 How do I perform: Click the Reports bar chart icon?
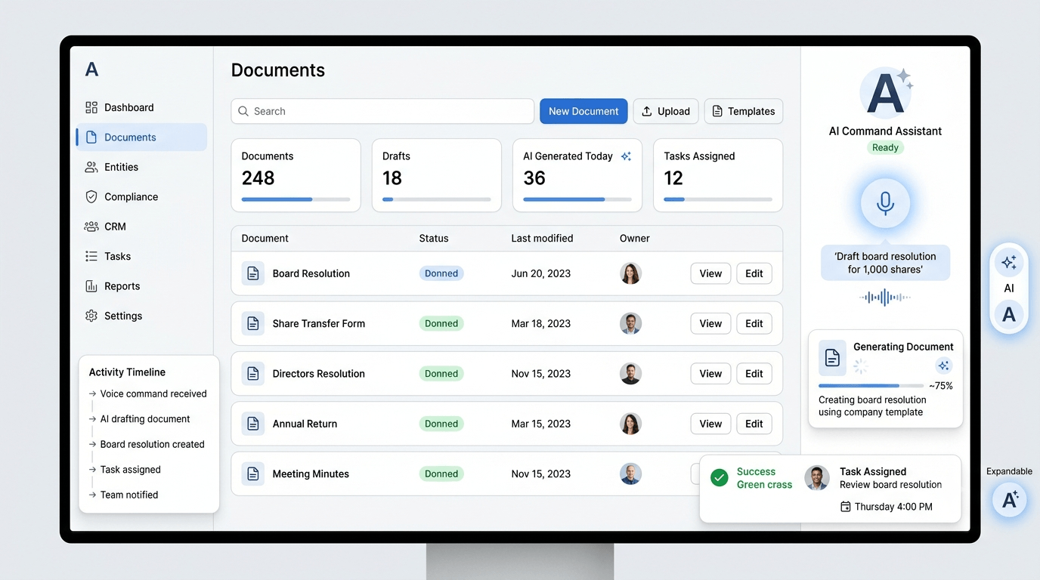point(91,286)
